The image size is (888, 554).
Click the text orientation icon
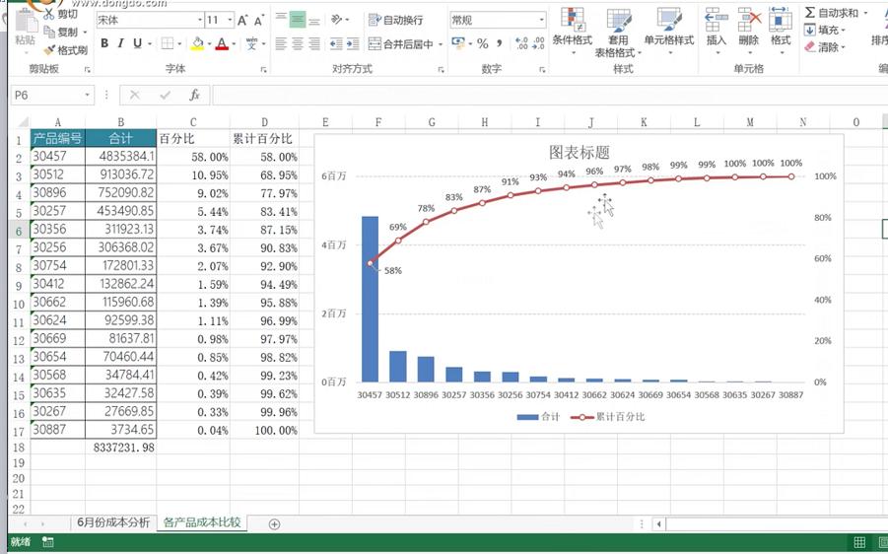pyautogui.click(x=336, y=20)
